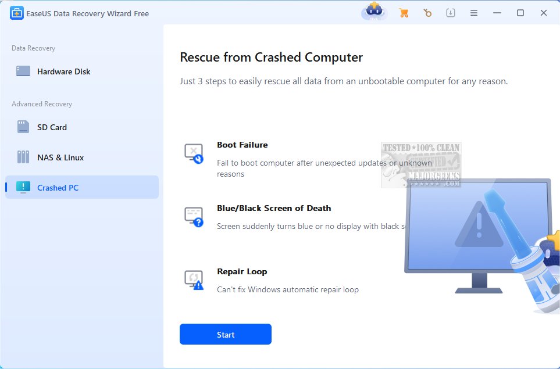
Task: Click the Hardware Disk drive icon
Action: tap(23, 71)
